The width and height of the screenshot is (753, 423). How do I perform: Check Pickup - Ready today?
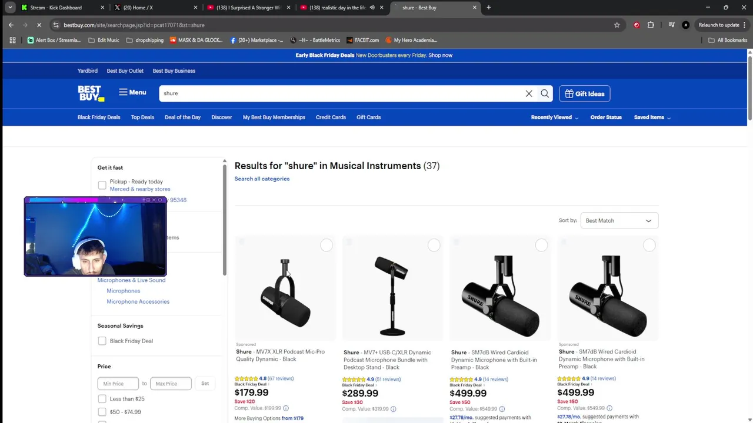click(102, 186)
